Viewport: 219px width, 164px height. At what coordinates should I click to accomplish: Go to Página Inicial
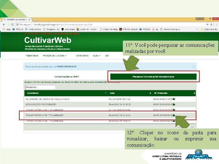(32, 56)
